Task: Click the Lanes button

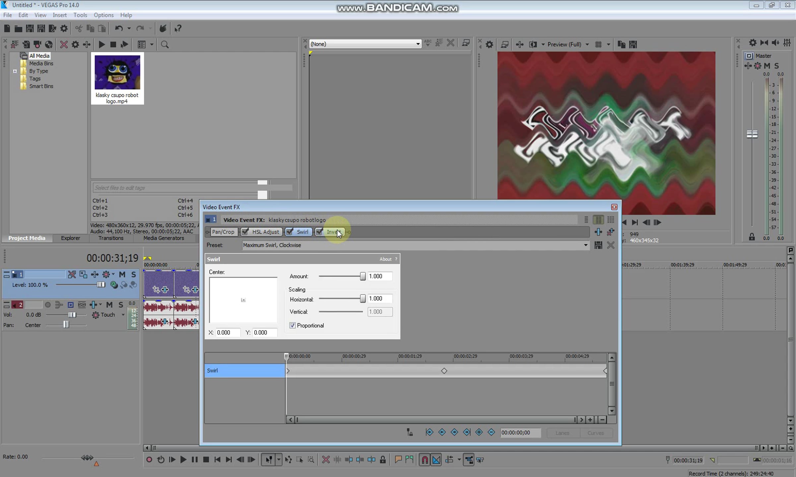Action: (562, 433)
